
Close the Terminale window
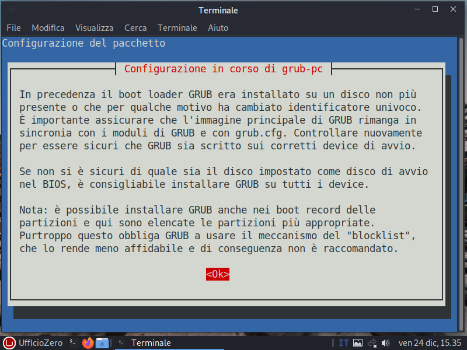452,10
